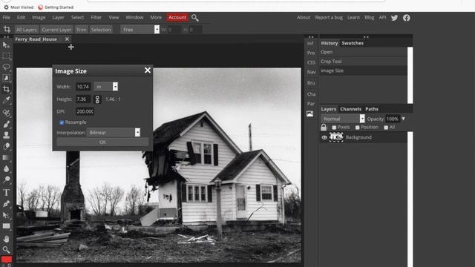Select the Crop tool in the left toolbar

(6, 89)
